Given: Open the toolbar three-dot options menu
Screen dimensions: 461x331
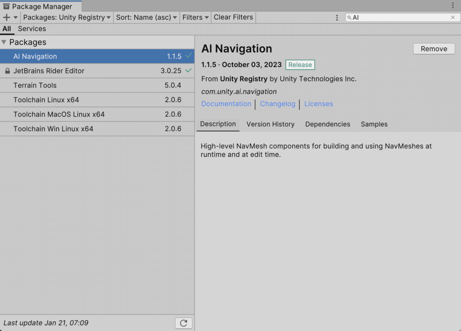Looking at the screenshot, I should (337, 18).
